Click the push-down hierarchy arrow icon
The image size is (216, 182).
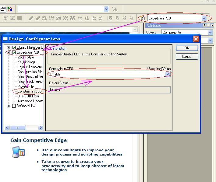pyautogui.click(x=5, y=18)
